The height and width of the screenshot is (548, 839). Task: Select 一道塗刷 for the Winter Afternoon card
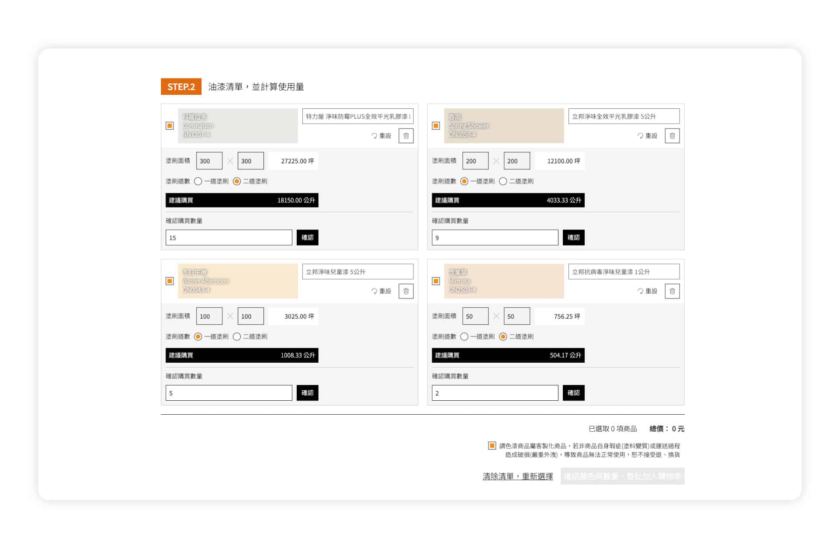click(198, 336)
